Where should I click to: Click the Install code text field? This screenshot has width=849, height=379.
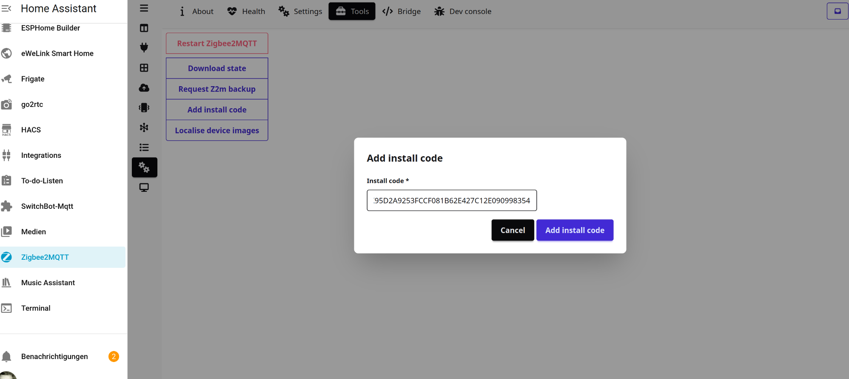pos(451,200)
